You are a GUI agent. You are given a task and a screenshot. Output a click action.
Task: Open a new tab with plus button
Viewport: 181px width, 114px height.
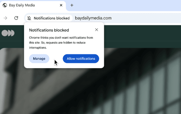coord(72,5)
